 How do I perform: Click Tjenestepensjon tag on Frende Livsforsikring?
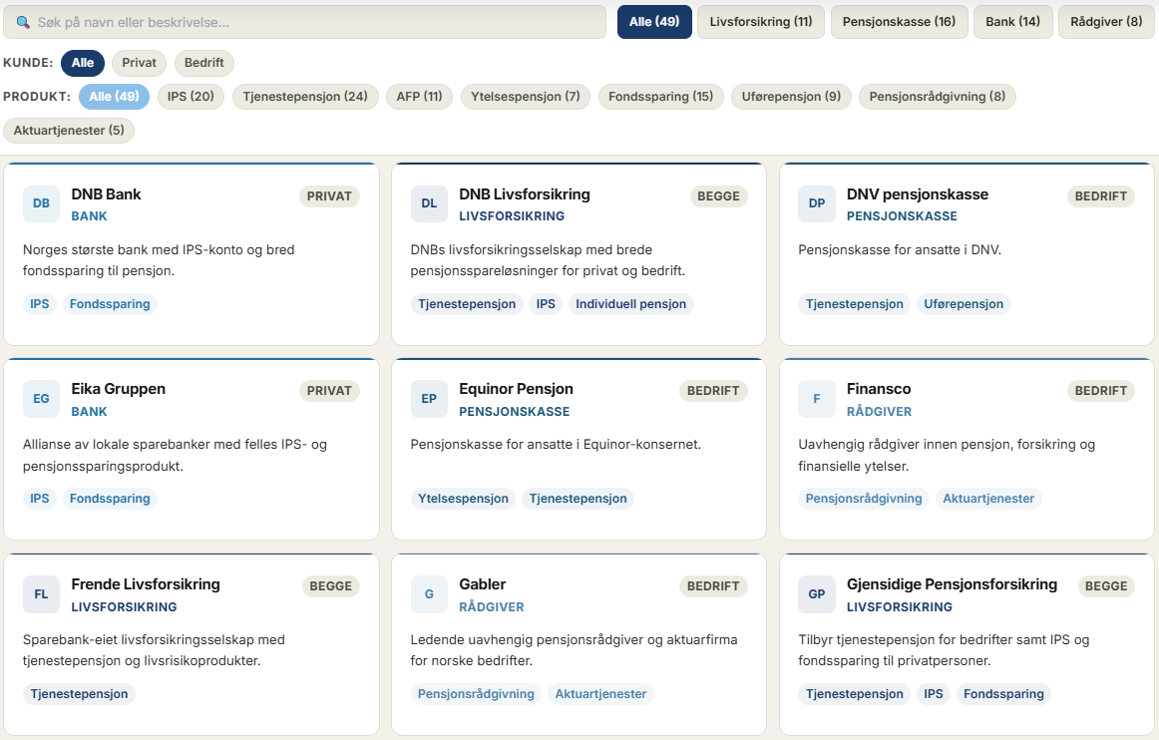coord(79,694)
